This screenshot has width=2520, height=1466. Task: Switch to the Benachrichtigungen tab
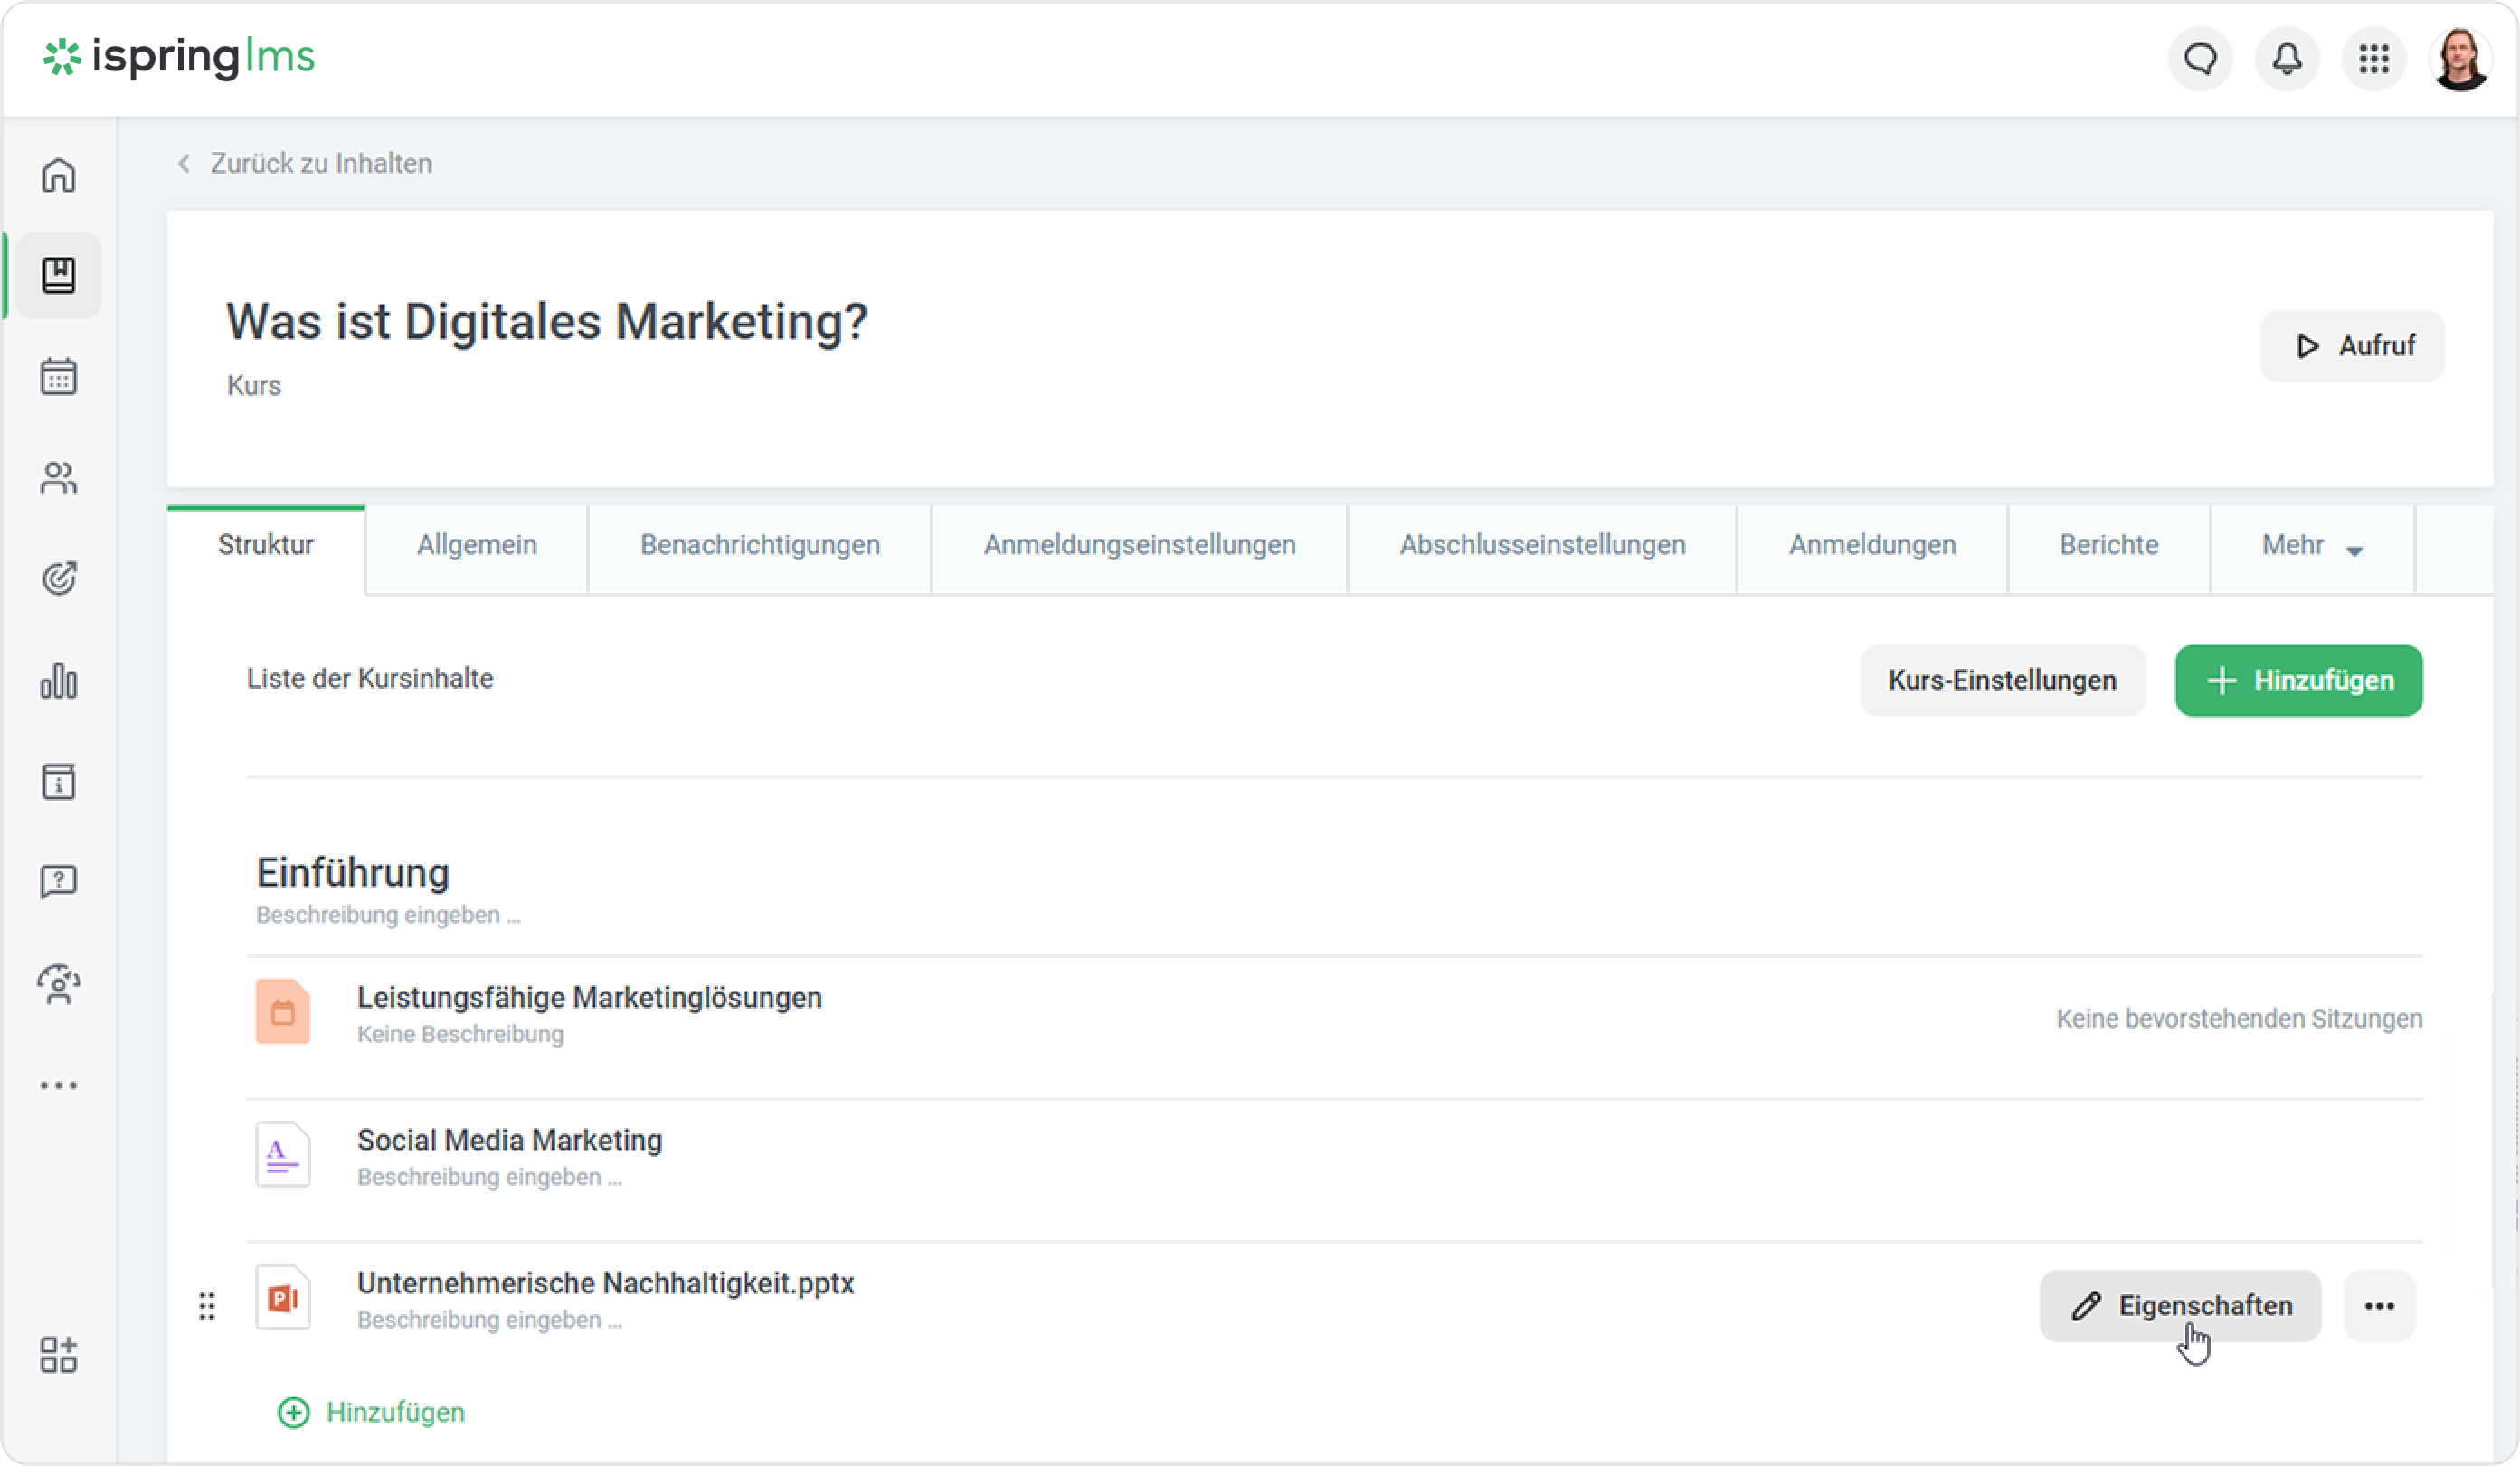tap(759, 546)
